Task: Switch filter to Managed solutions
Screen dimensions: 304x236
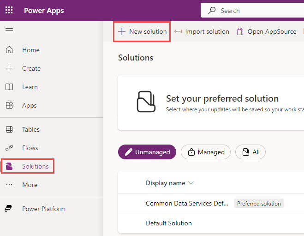Action: pos(205,152)
